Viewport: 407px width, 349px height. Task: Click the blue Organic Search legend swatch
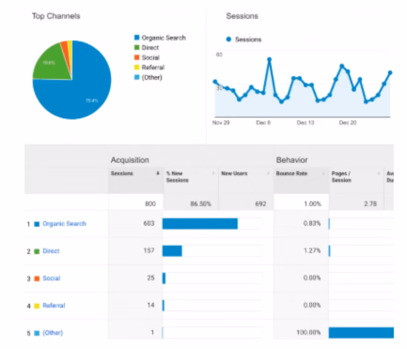137,37
